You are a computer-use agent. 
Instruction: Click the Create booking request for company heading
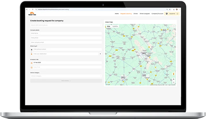coord(47,21)
